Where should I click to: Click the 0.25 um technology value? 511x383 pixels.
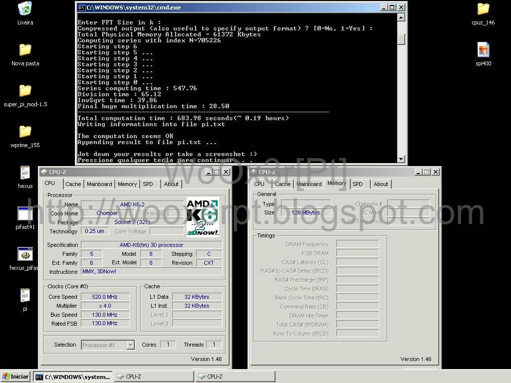click(x=94, y=231)
